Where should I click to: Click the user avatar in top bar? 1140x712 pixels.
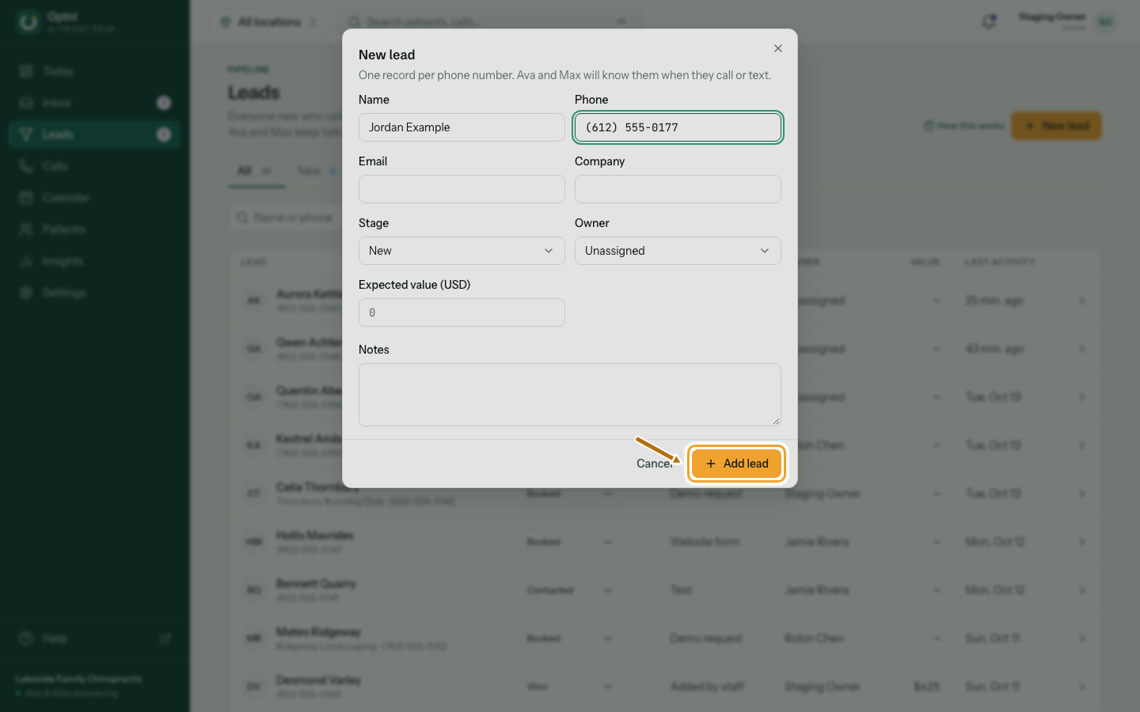coord(1105,22)
